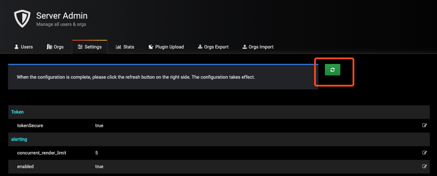Click edit icon for alerting enabled row
Screen dimensions: 437x176
click(x=424, y=167)
